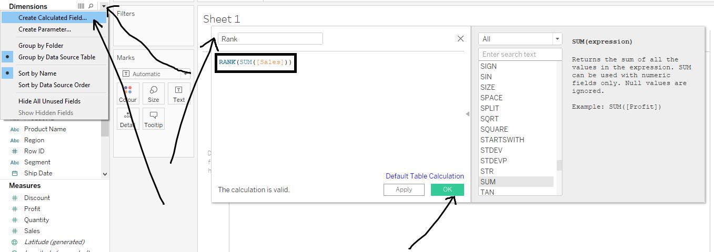Click the Abc icon beside Region

(x=15, y=141)
